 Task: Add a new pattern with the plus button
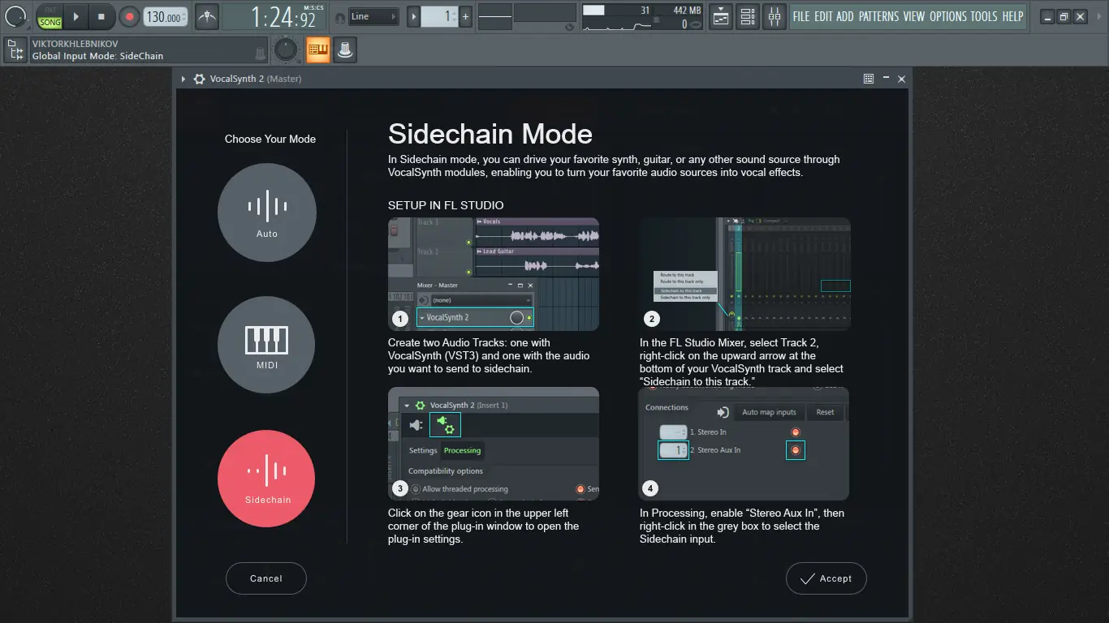[x=465, y=16]
